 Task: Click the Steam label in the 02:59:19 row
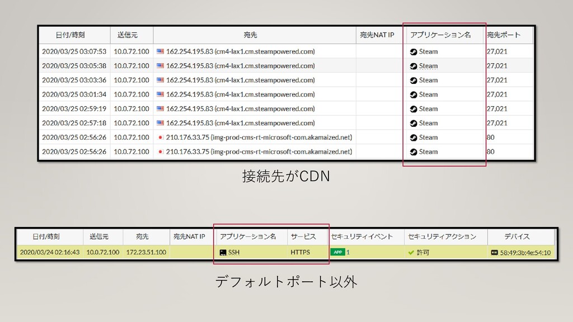pos(428,108)
